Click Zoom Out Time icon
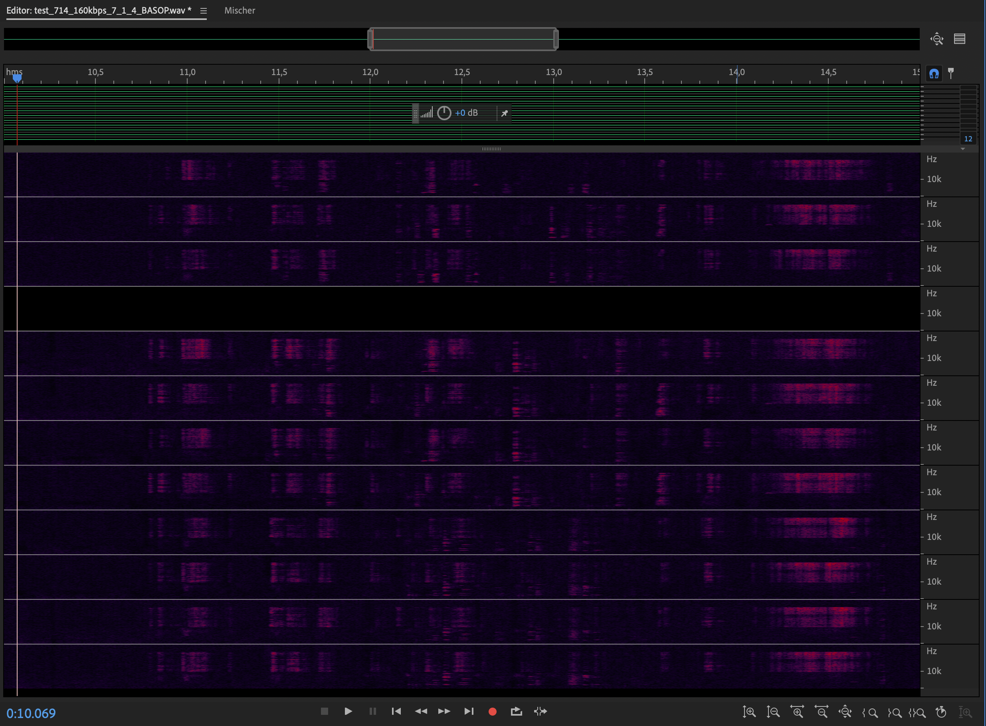 821,712
